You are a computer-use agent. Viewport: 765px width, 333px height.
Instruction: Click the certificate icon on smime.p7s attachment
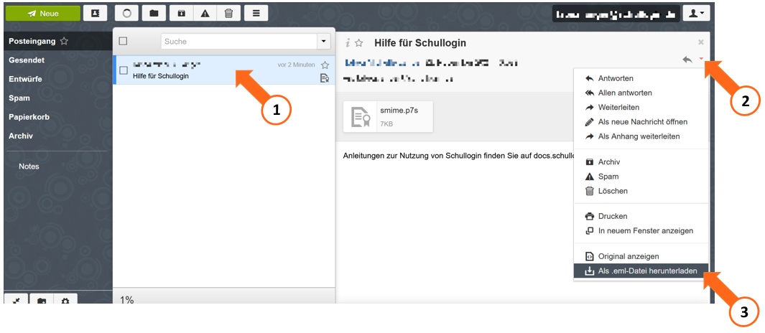point(360,117)
